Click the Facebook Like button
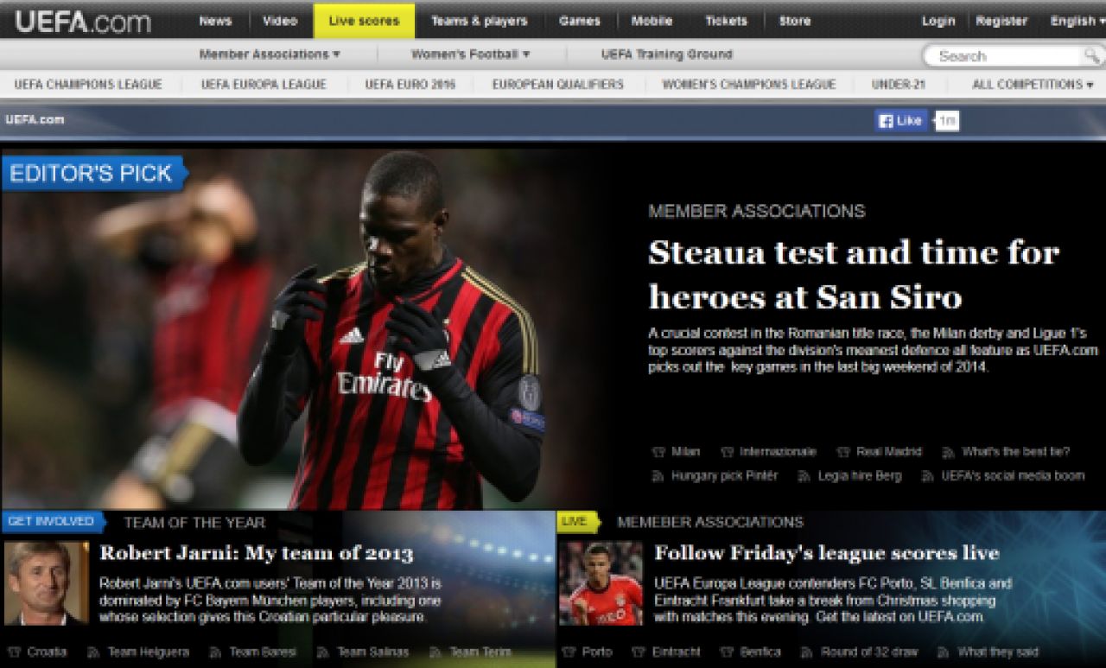Image resolution: width=1106 pixels, height=668 pixels. click(x=900, y=121)
